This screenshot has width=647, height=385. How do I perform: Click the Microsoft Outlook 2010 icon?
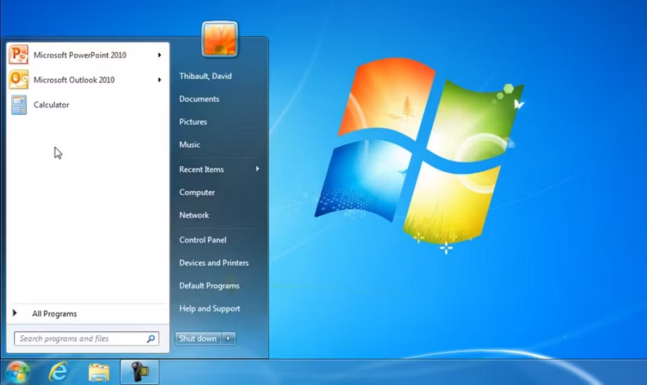click(19, 80)
